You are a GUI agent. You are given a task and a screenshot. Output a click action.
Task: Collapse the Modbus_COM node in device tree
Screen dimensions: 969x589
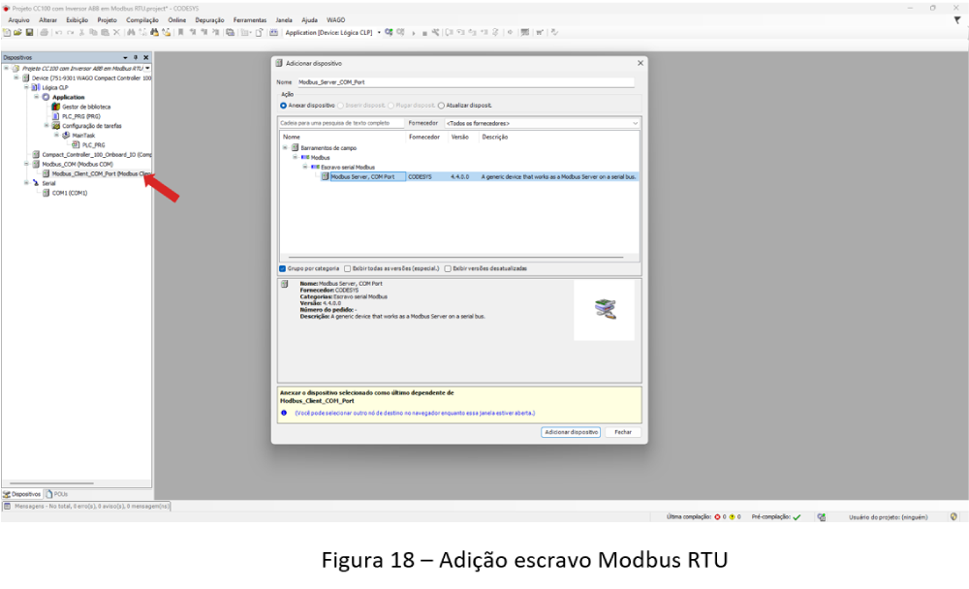(27, 164)
